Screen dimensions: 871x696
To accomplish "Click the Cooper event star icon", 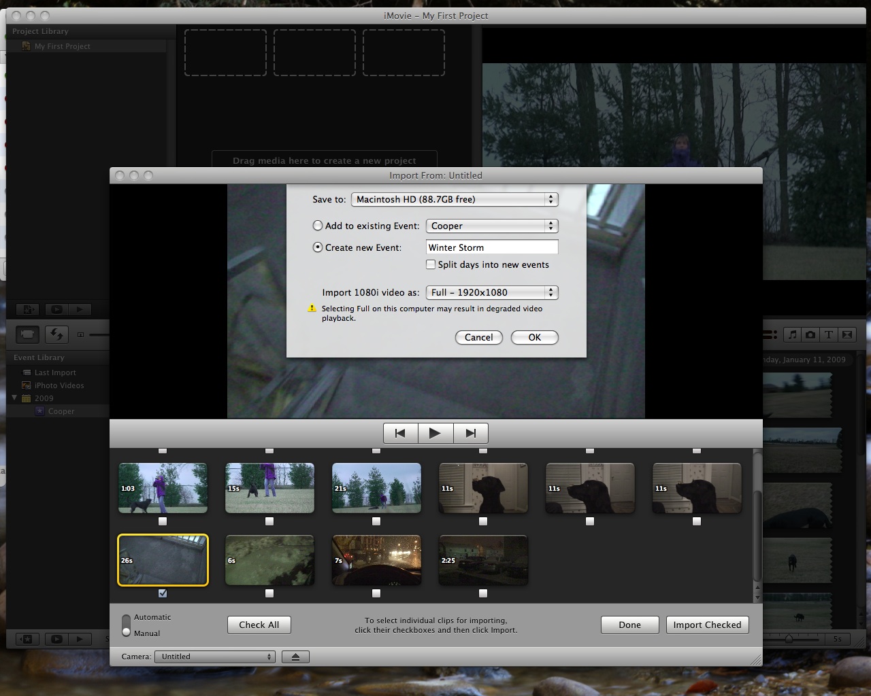I will coord(40,411).
